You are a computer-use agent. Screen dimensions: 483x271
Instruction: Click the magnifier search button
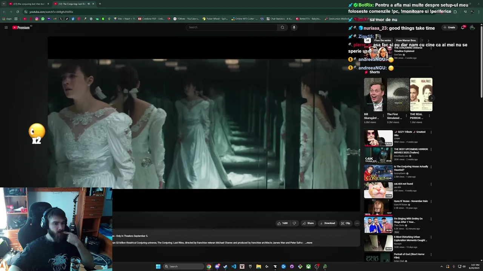(x=282, y=27)
